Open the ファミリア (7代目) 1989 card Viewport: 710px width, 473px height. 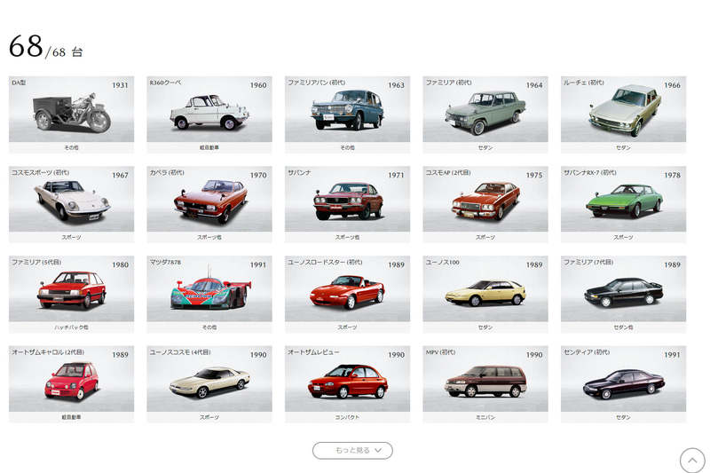point(624,295)
